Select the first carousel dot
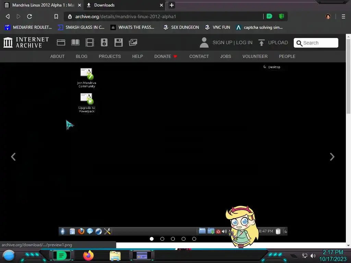Screen dimensions: 351x263 pos(152,239)
